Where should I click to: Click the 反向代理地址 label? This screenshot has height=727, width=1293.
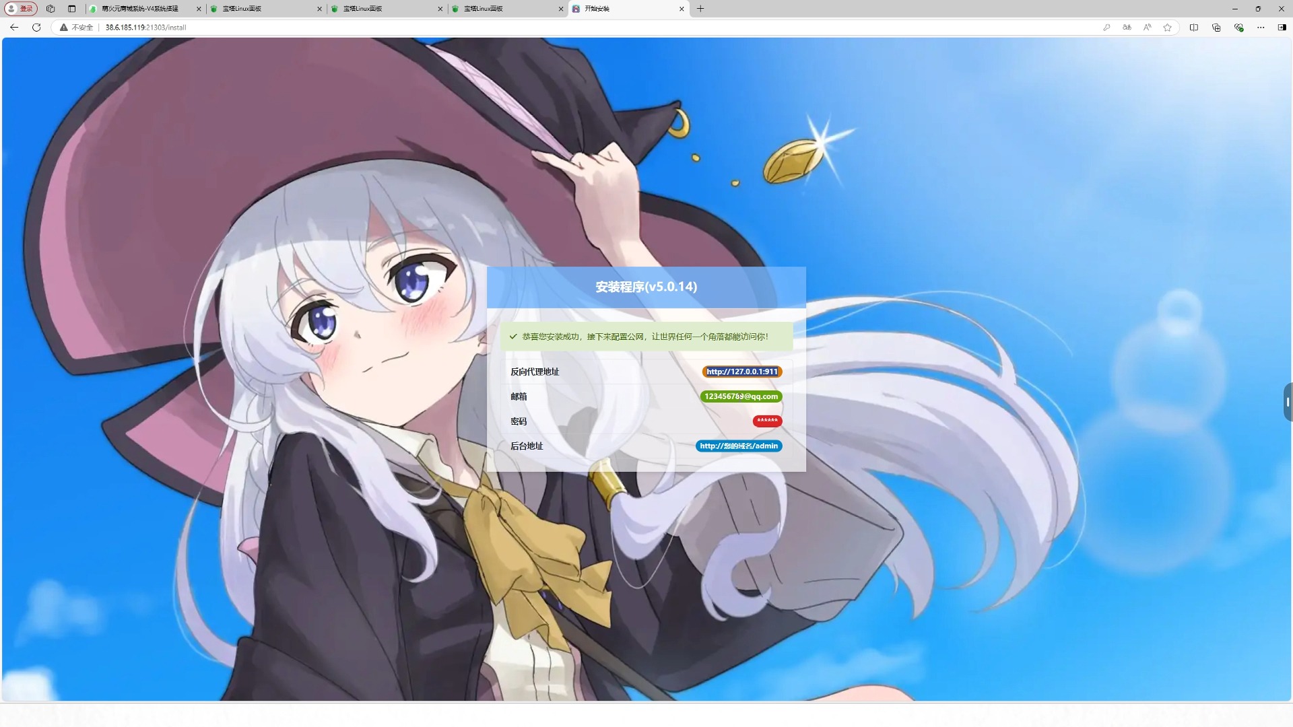tap(535, 372)
